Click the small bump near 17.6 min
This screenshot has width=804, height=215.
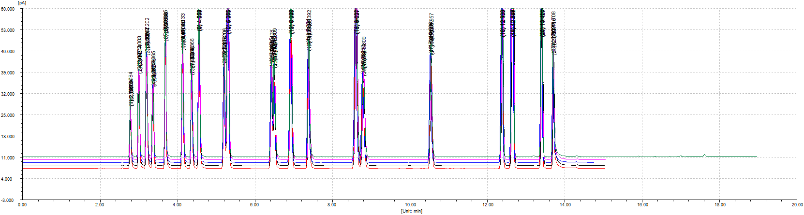[x=704, y=155]
